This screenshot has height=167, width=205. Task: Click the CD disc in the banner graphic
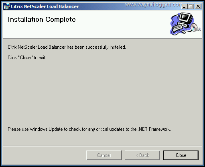[194, 27]
